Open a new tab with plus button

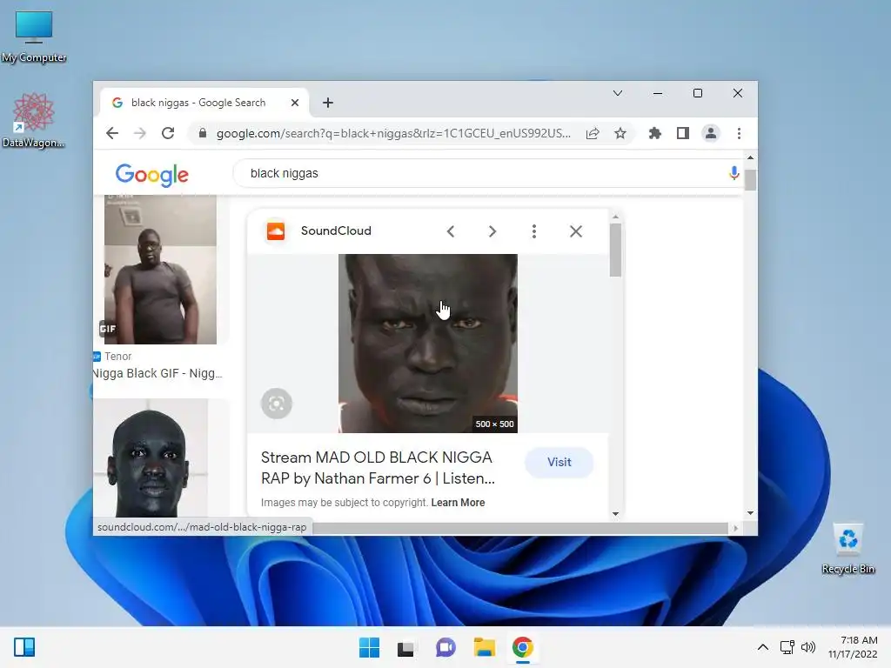[x=328, y=103]
